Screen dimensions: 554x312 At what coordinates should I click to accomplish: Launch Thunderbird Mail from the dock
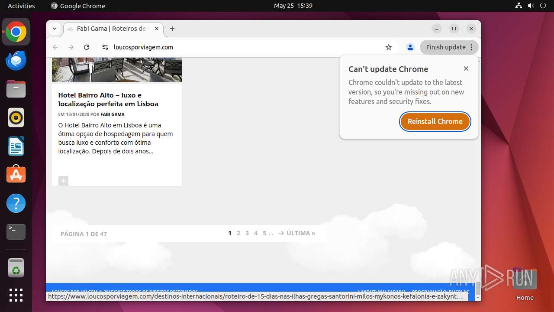tap(16, 61)
